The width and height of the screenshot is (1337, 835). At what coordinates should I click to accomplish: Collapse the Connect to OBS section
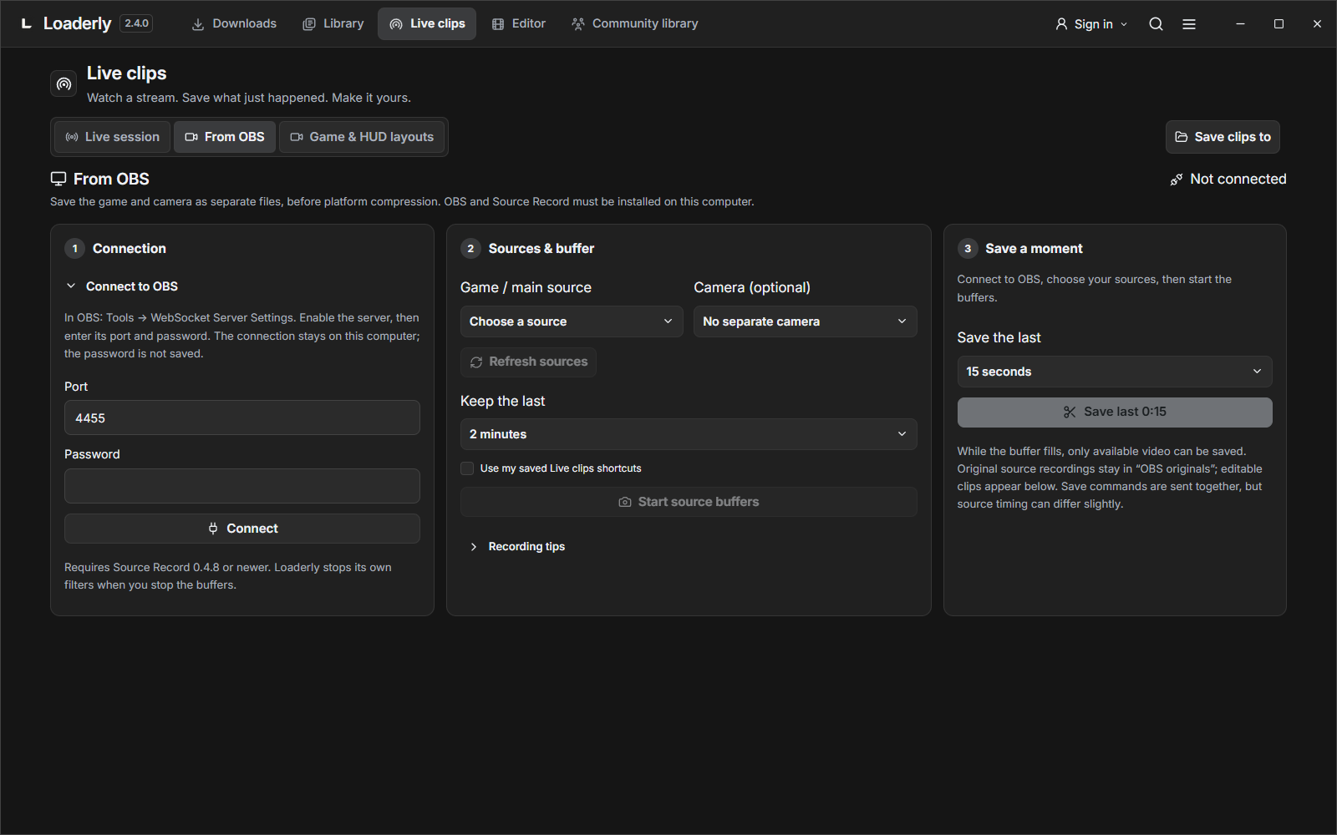122,286
